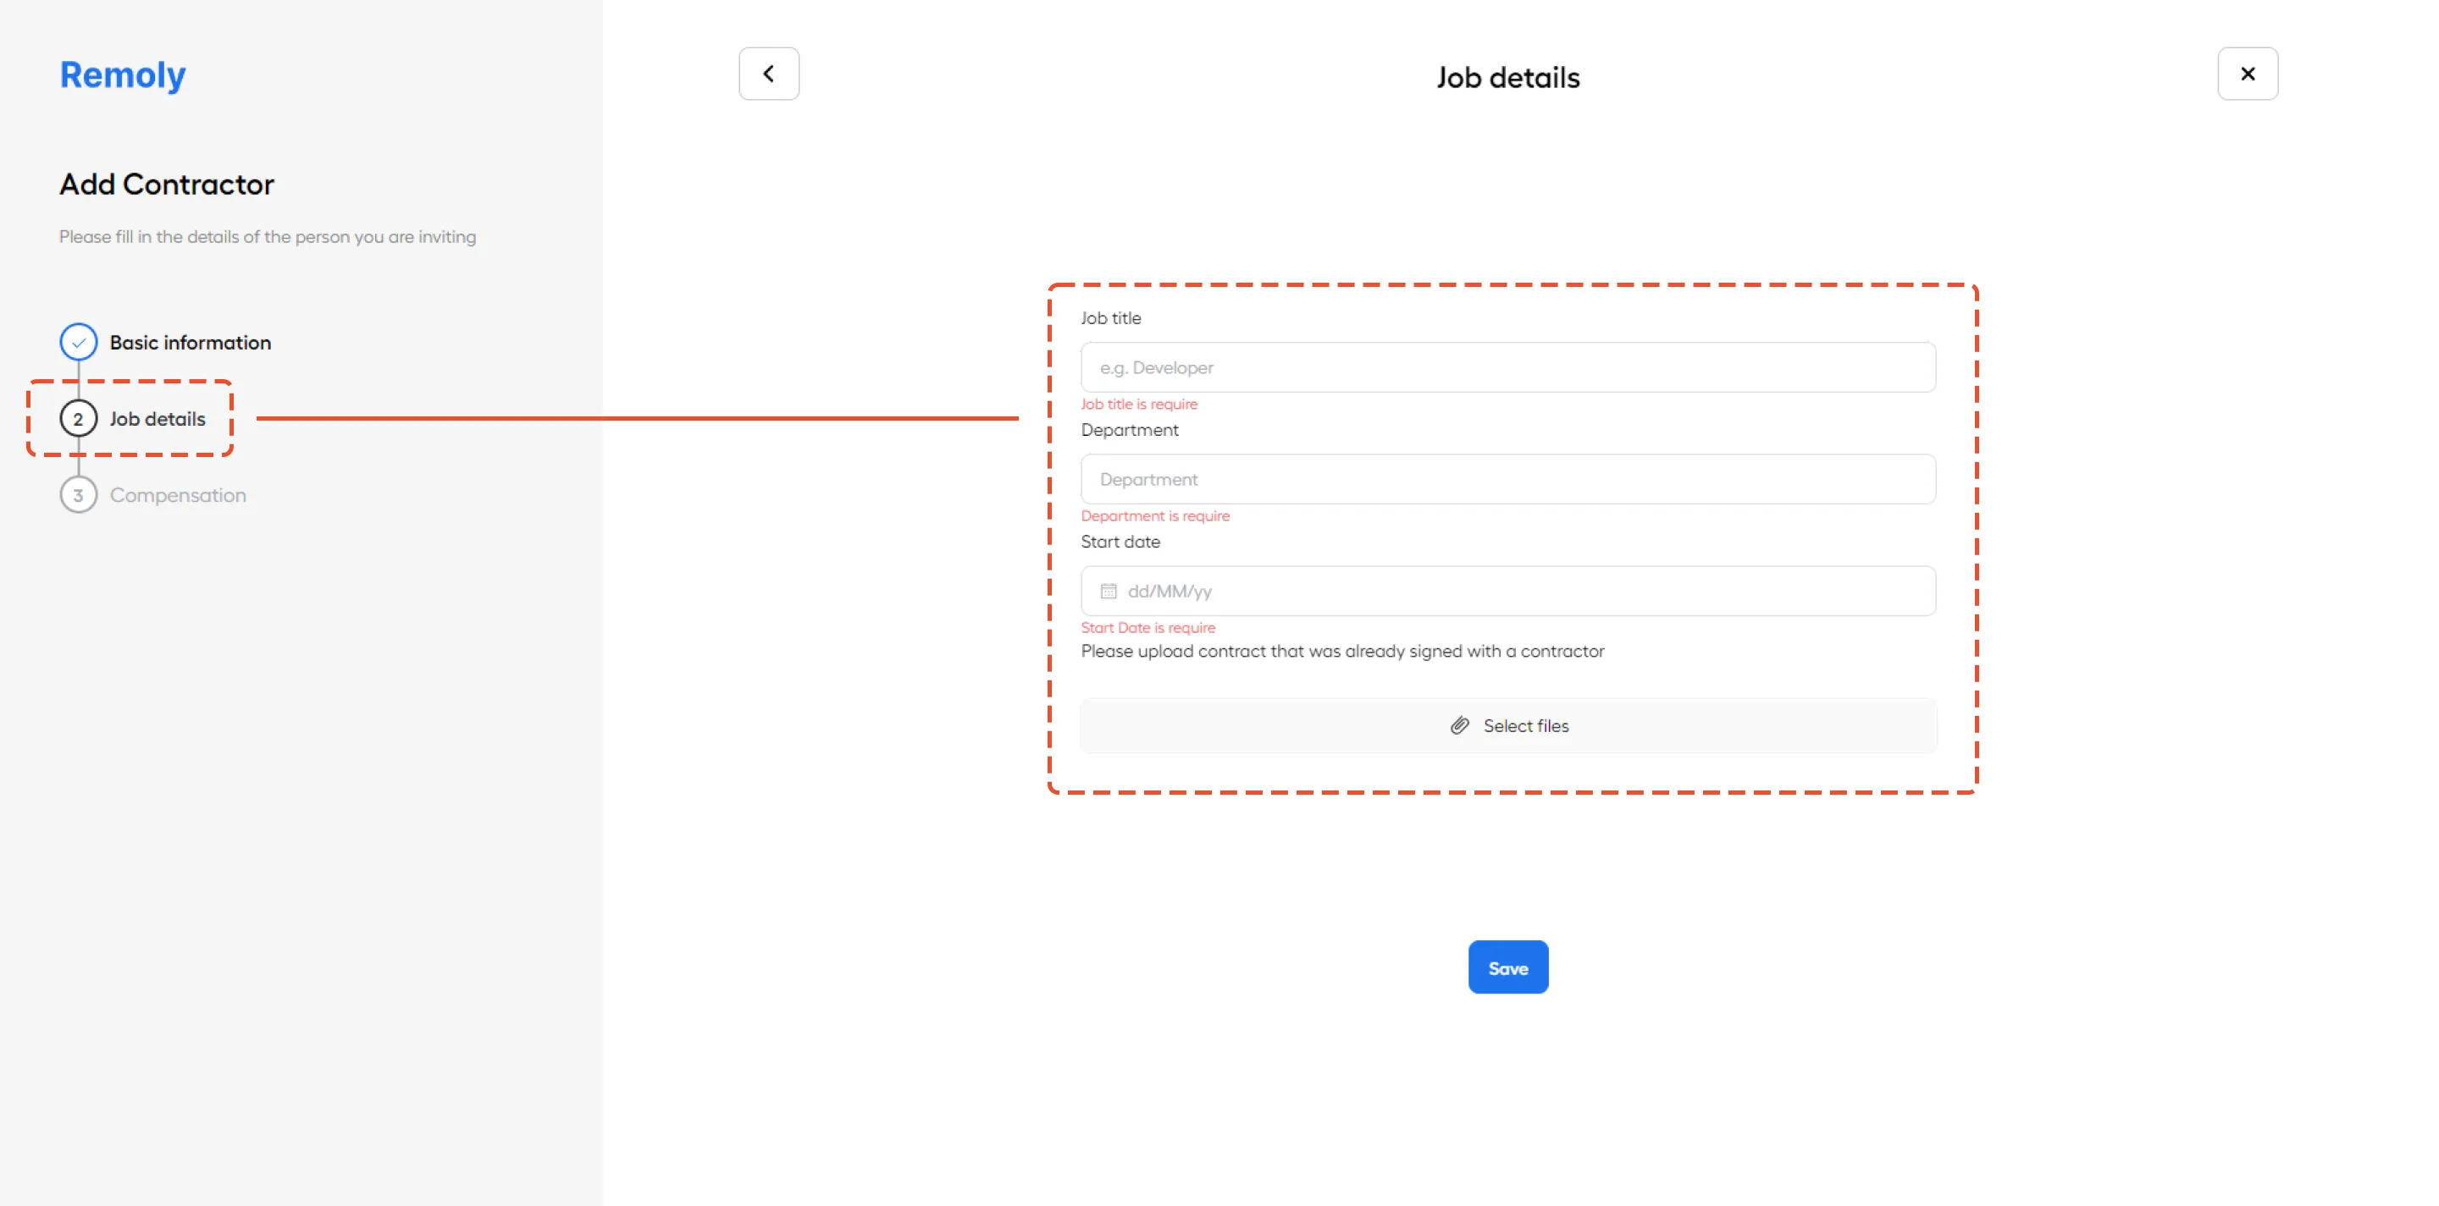Click the Start date field label

[x=1120, y=542]
